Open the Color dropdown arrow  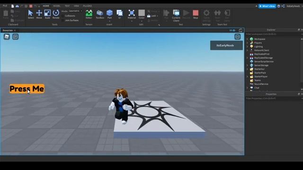142,21
